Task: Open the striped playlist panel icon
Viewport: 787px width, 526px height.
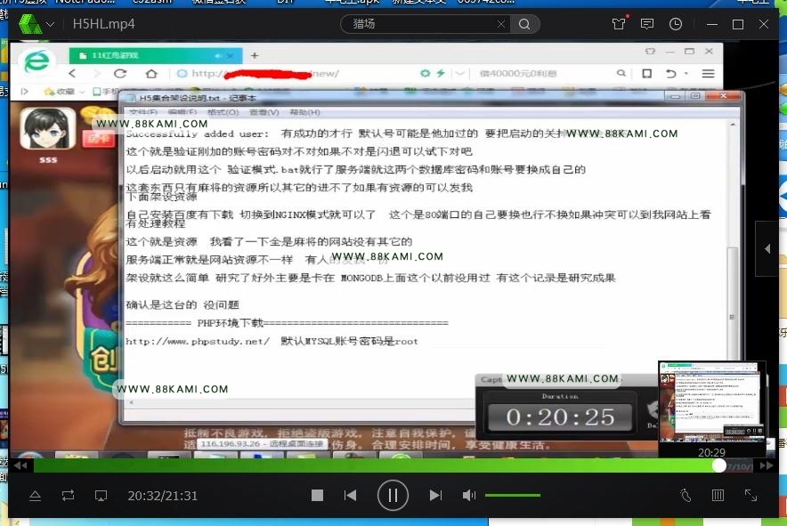Action: coord(718,496)
